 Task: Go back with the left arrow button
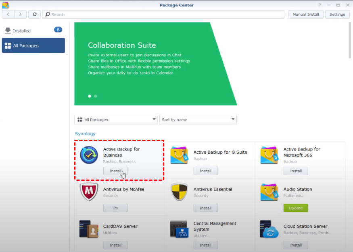8,14
